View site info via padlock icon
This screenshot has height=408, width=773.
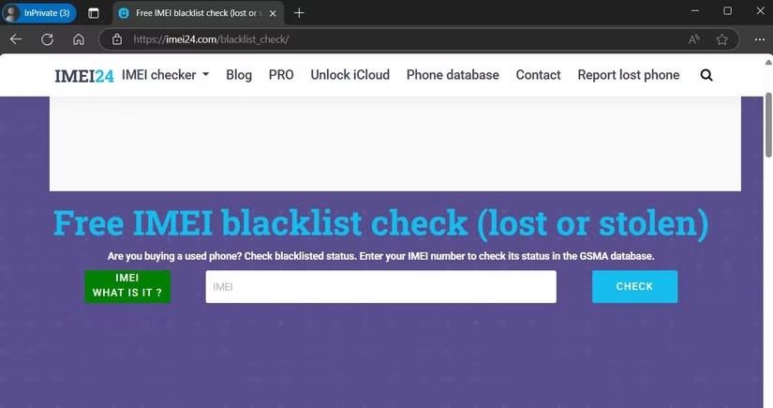(117, 39)
